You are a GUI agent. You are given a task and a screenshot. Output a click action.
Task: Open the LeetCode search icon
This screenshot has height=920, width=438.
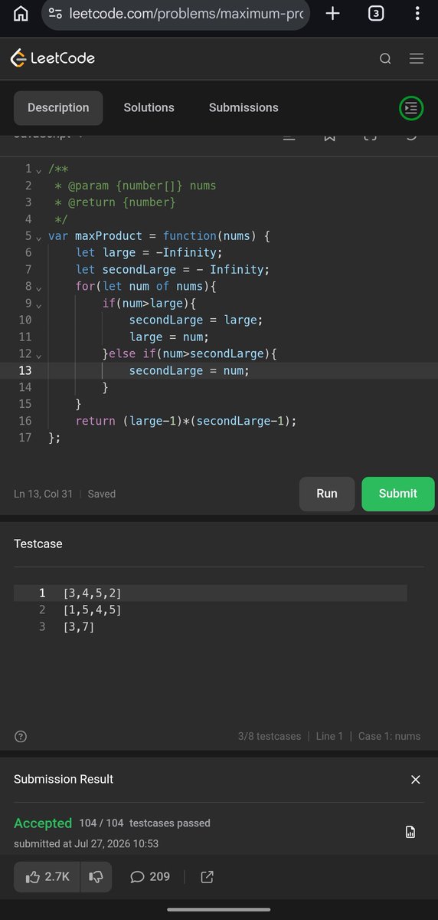pyautogui.click(x=385, y=58)
